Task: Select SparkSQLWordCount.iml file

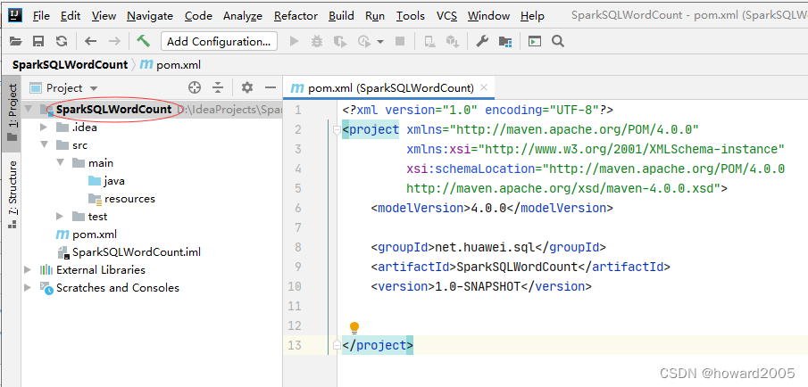Action: (x=129, y=252)
